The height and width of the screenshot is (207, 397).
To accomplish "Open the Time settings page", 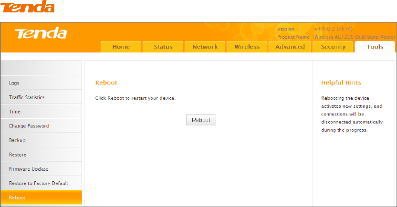I will click(x=41, y=111).
